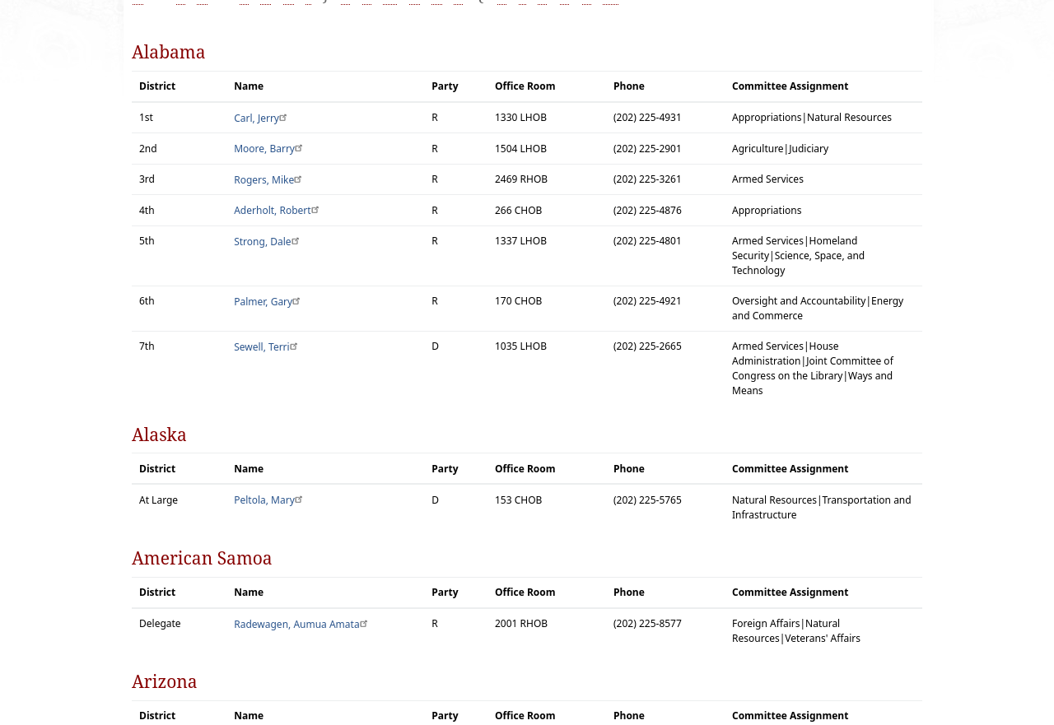Click Office Room header in Alaska table
1054x725 pixels.
[525, 469]
